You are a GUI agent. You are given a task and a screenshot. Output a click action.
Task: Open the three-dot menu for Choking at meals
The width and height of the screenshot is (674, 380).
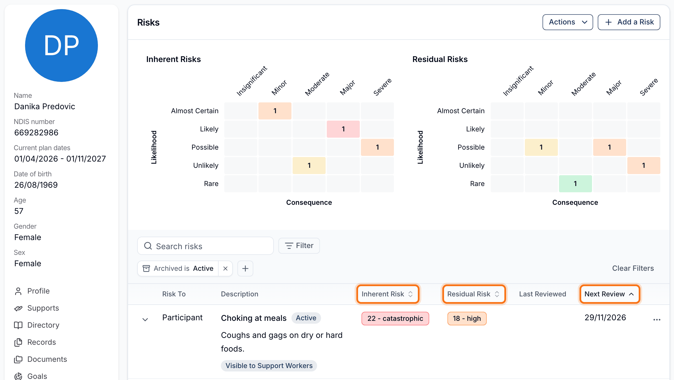657,320
